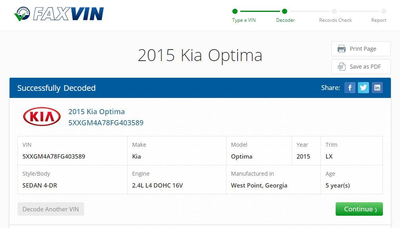Viewport: 400px width, 228px height.
Task: Click the Decoder progress dot
Action: (284, 11)
